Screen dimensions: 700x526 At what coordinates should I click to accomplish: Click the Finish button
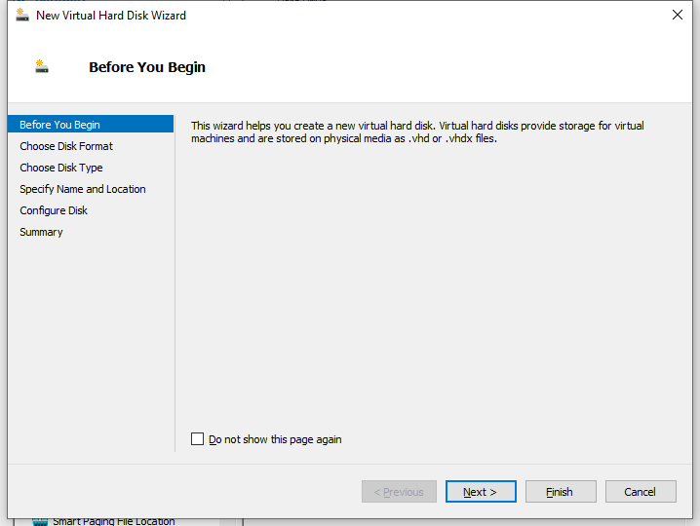561,492
